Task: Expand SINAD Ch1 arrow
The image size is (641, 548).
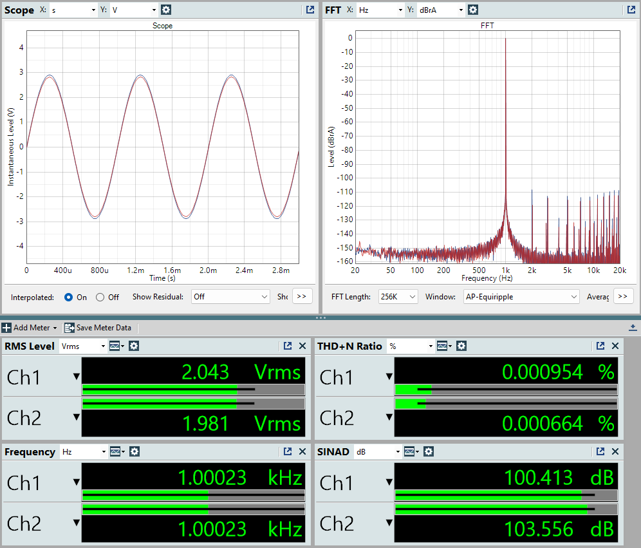Action: pyautogui.click(x=389, y=482)
